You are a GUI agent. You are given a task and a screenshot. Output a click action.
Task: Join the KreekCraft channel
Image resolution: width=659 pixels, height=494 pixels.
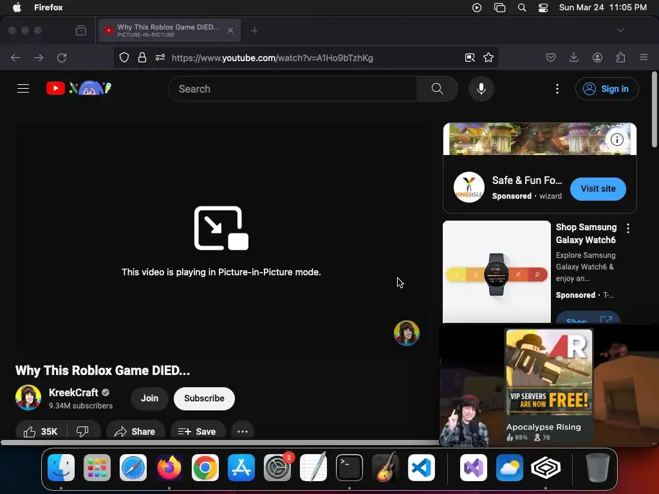pyautogui.click(x=149, y=398)
